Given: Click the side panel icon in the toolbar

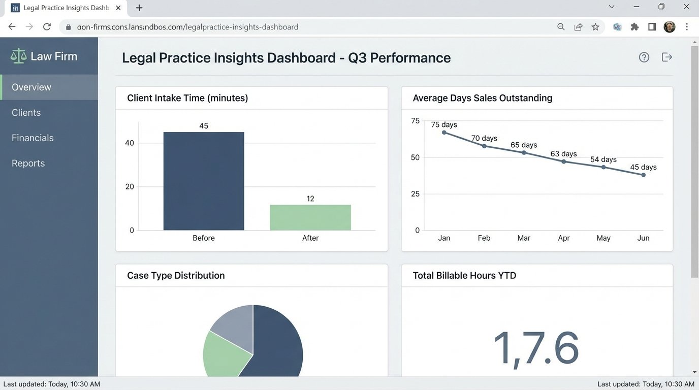Looking at the screenshot, I should tap(652, 26).
